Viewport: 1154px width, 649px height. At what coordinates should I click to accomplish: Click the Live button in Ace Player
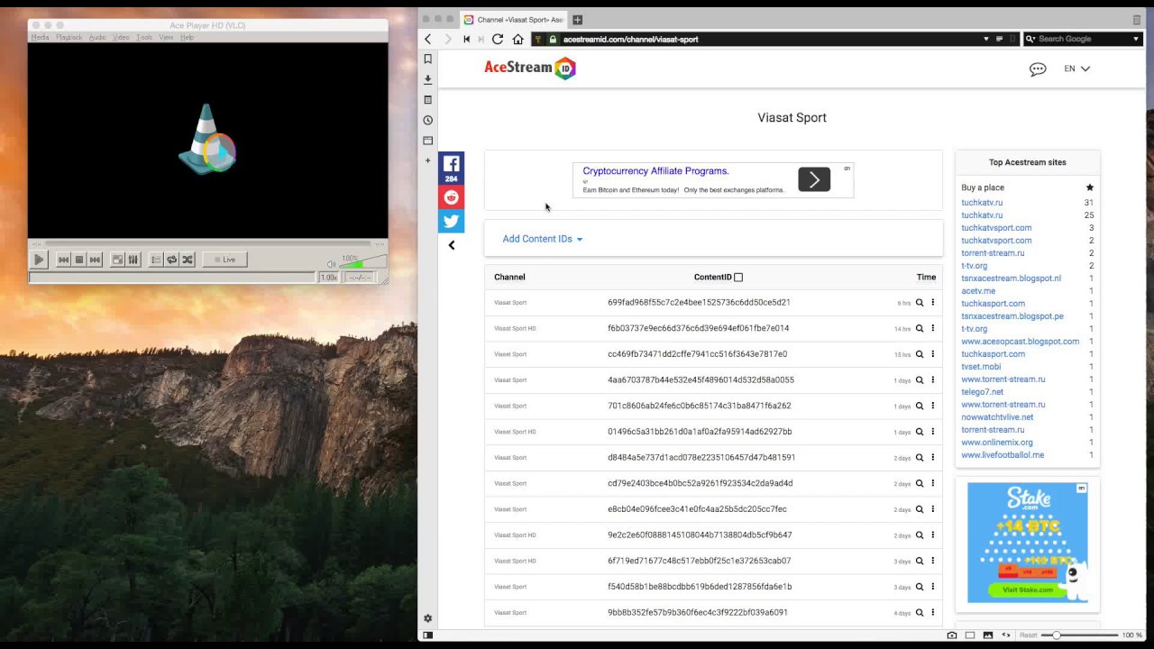[x=224, y=260]
